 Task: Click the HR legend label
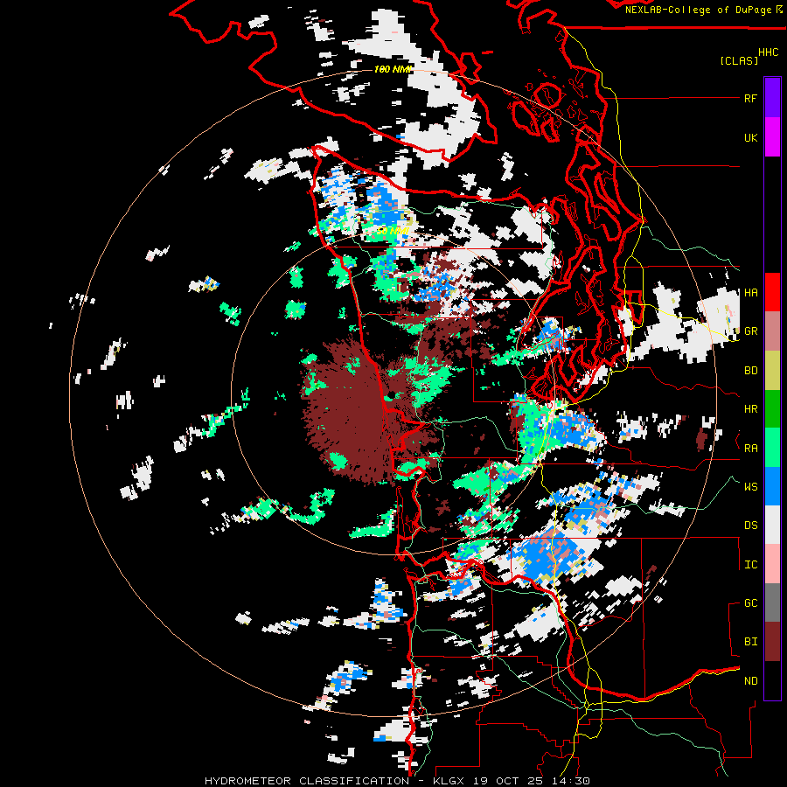750,409
